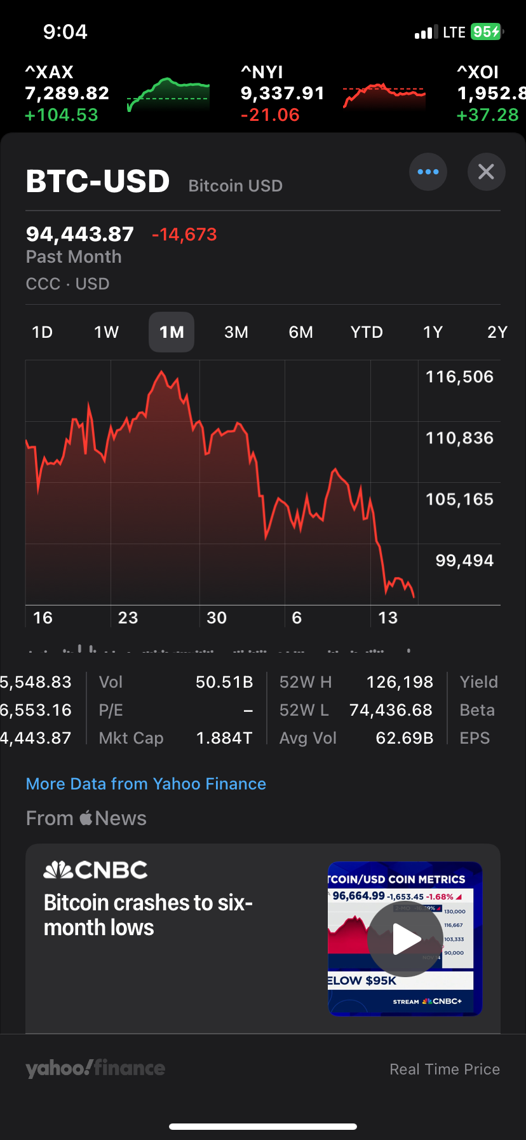
Task: Open More Data from Yahoo Finance link
Action: [146, 784]
